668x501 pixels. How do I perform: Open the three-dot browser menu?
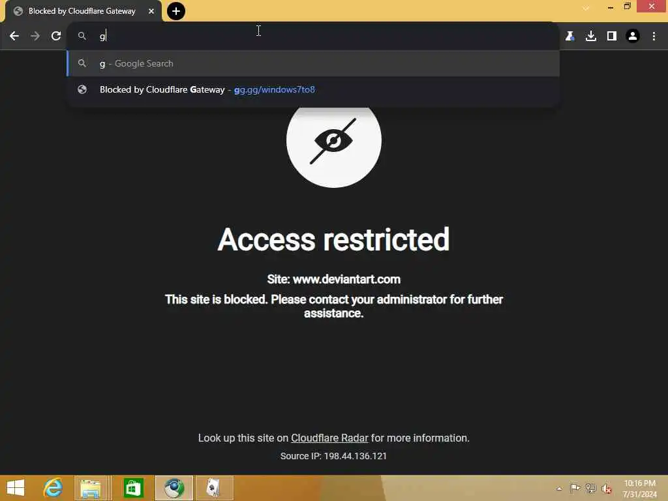click(654, 37)
